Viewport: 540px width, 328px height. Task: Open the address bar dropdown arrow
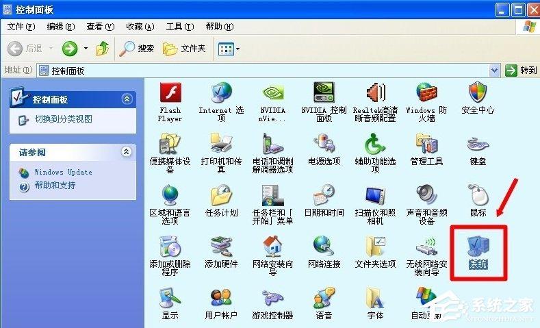(x=495, y=70)
